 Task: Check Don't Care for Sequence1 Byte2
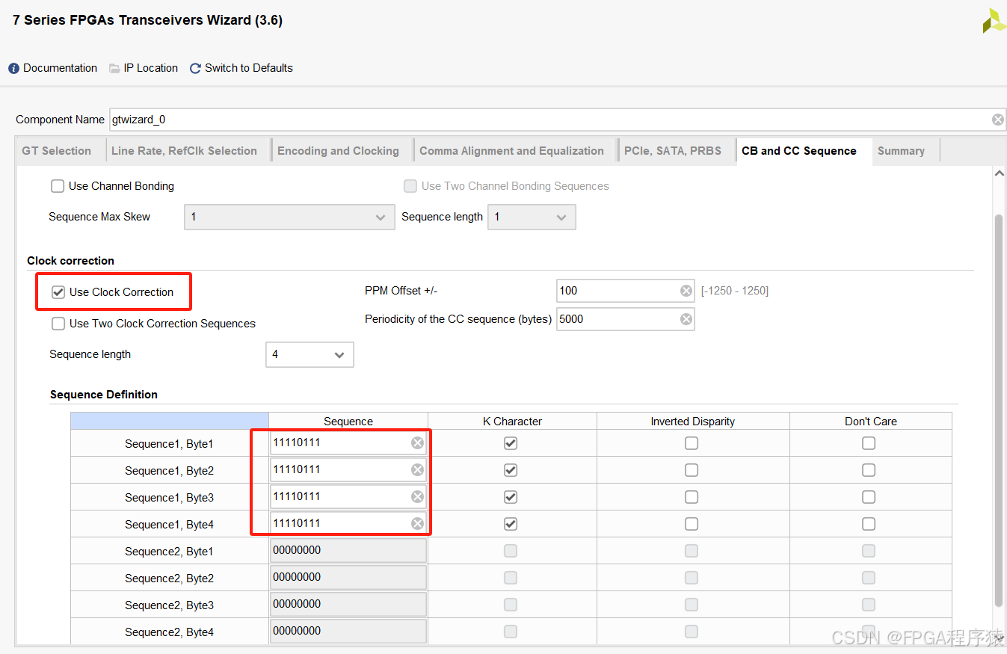(x=869, y=470)
